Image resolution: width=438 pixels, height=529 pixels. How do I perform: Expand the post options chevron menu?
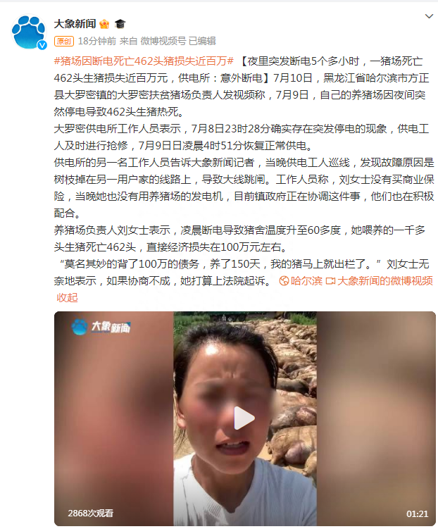(429, 16)
